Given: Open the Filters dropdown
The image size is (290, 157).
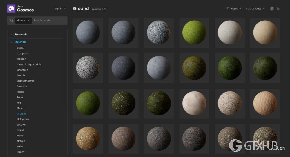Looking at the screenshot, I should click(234, 9).
